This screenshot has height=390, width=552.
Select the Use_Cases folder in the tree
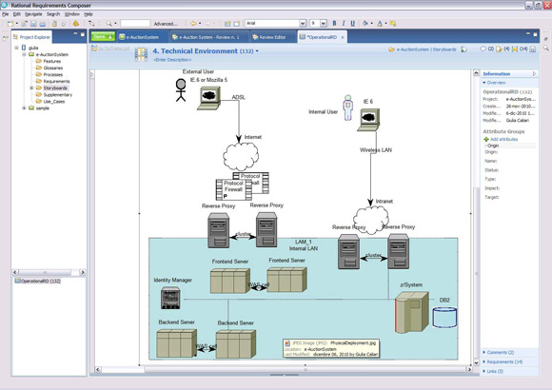pyautogui.click(x=54, y=102)
